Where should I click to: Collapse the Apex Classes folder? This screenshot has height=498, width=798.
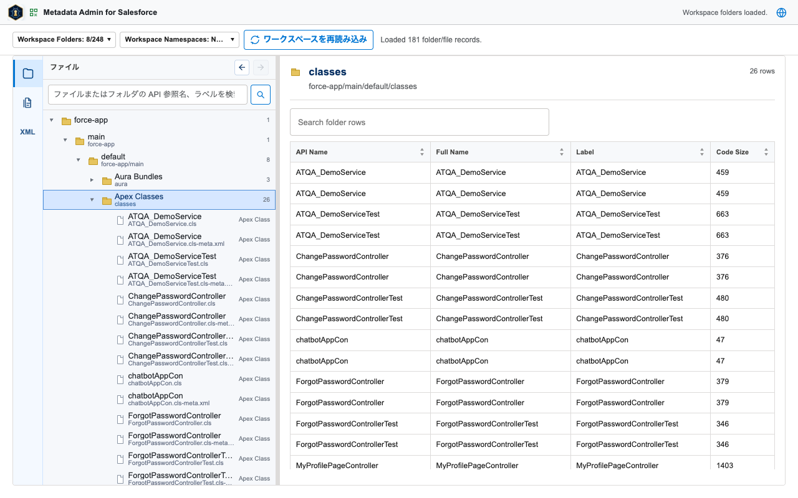coord(92,200)
